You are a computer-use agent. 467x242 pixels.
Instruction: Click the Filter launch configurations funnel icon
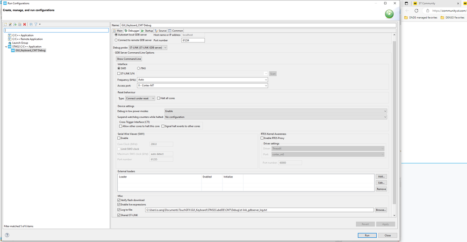[36, 24]
